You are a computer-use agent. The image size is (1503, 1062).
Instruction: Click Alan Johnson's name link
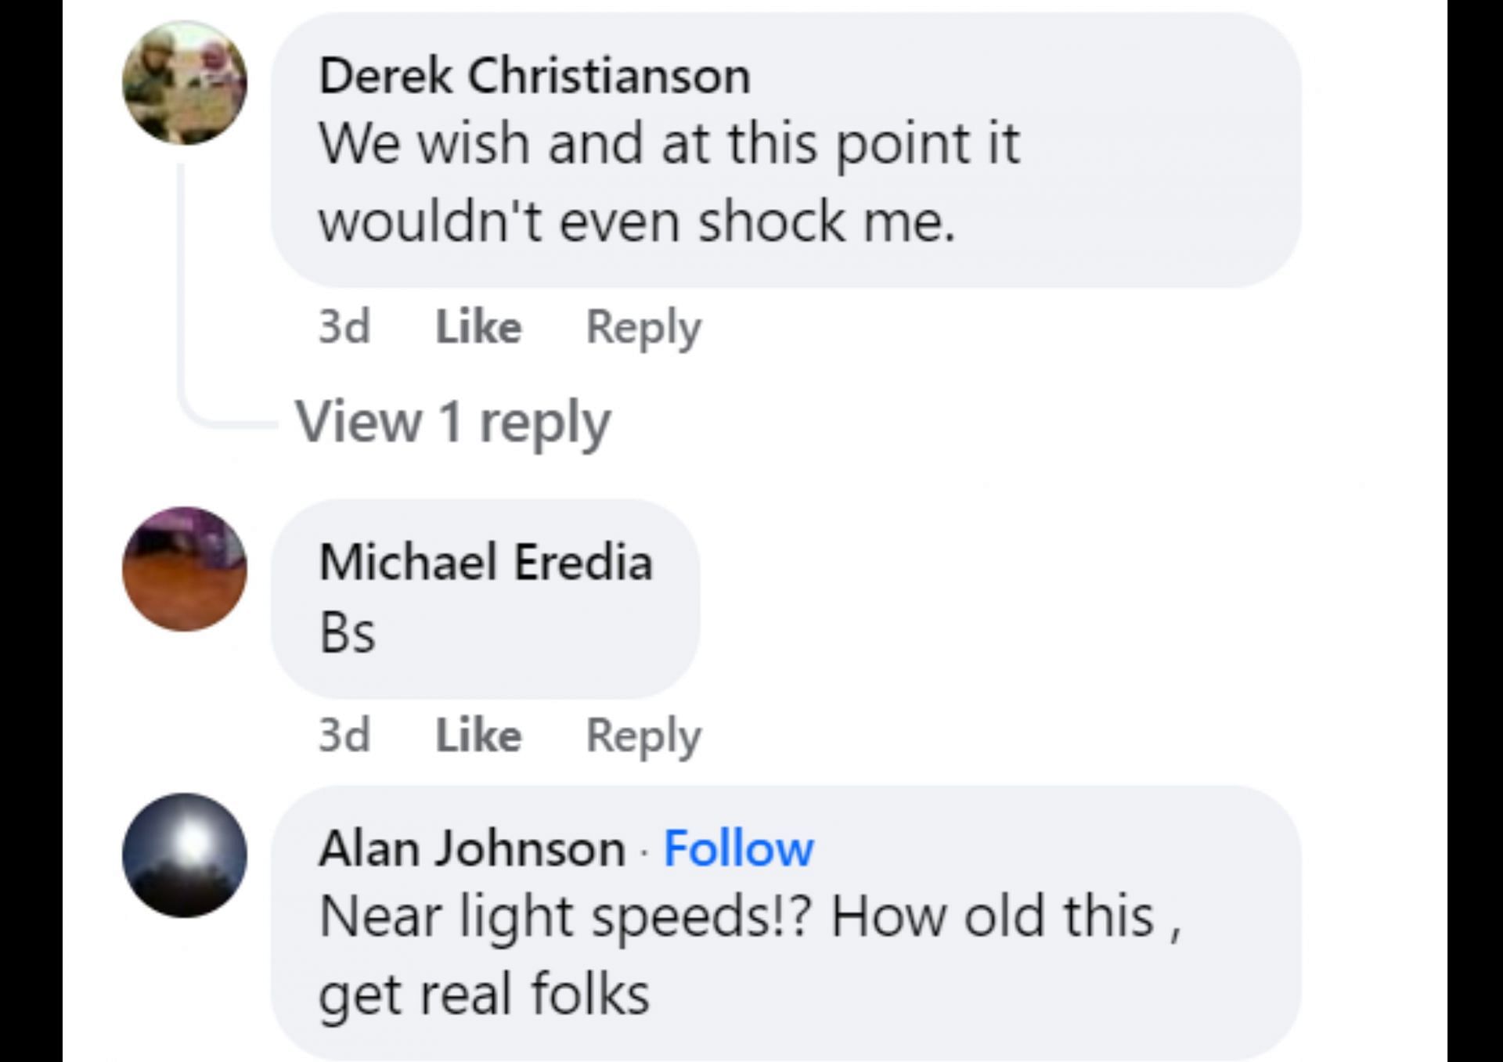[471, 848]
